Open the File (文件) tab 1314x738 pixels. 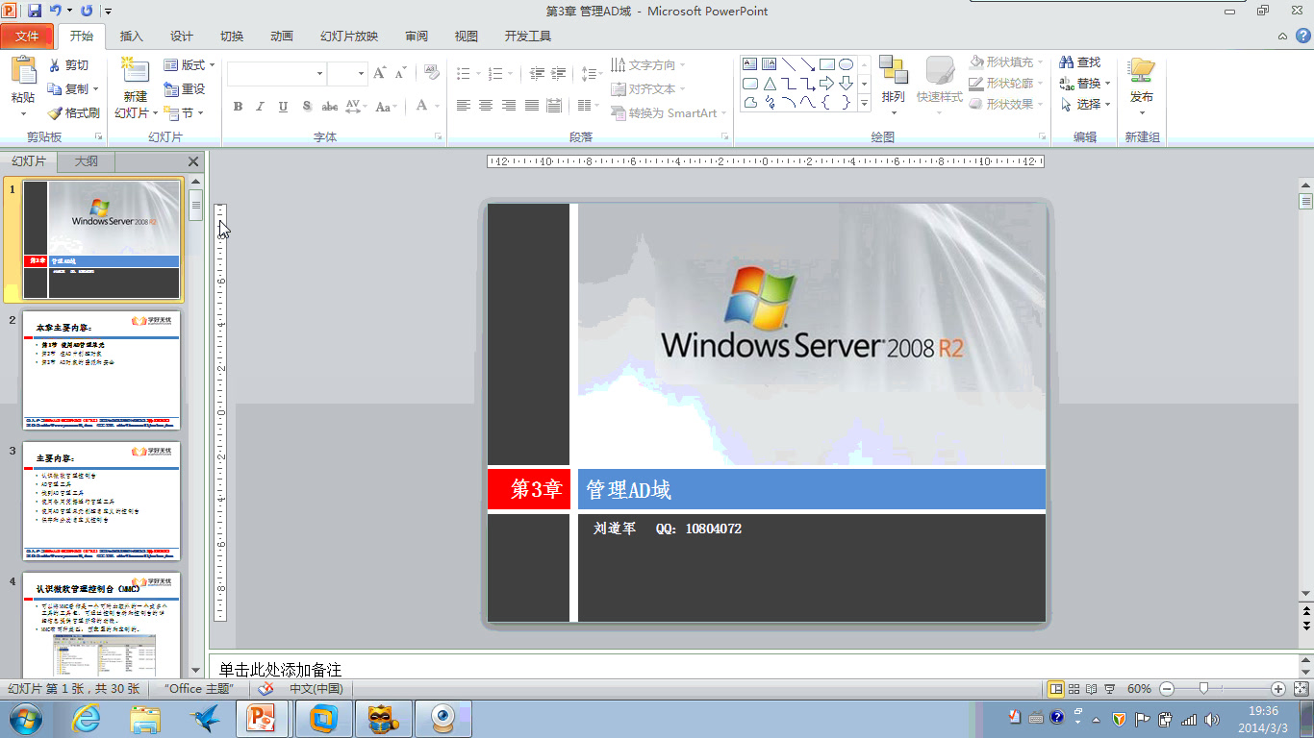click(27, 37)
